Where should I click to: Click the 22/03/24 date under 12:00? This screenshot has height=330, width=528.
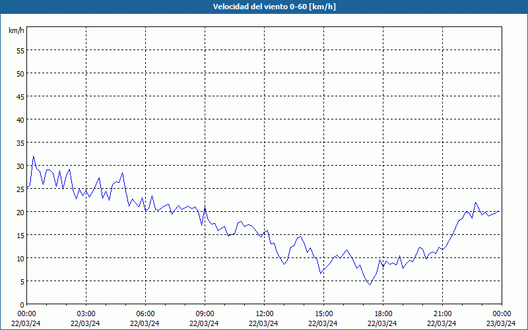(263, 323)
